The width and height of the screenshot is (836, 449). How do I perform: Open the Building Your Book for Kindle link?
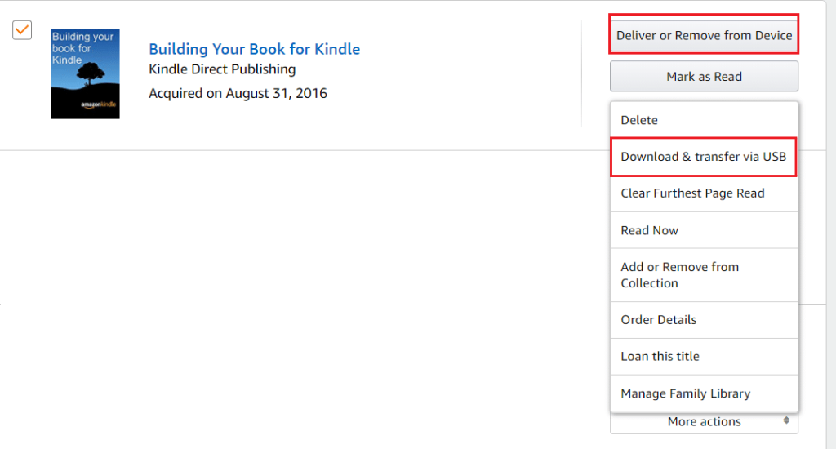click(x=254, y=49)
